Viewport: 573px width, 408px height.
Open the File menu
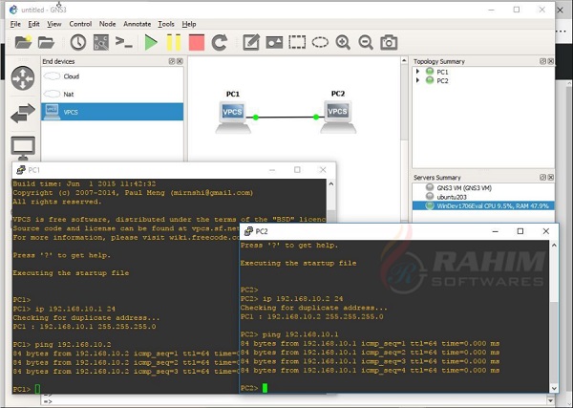point(15,24)
